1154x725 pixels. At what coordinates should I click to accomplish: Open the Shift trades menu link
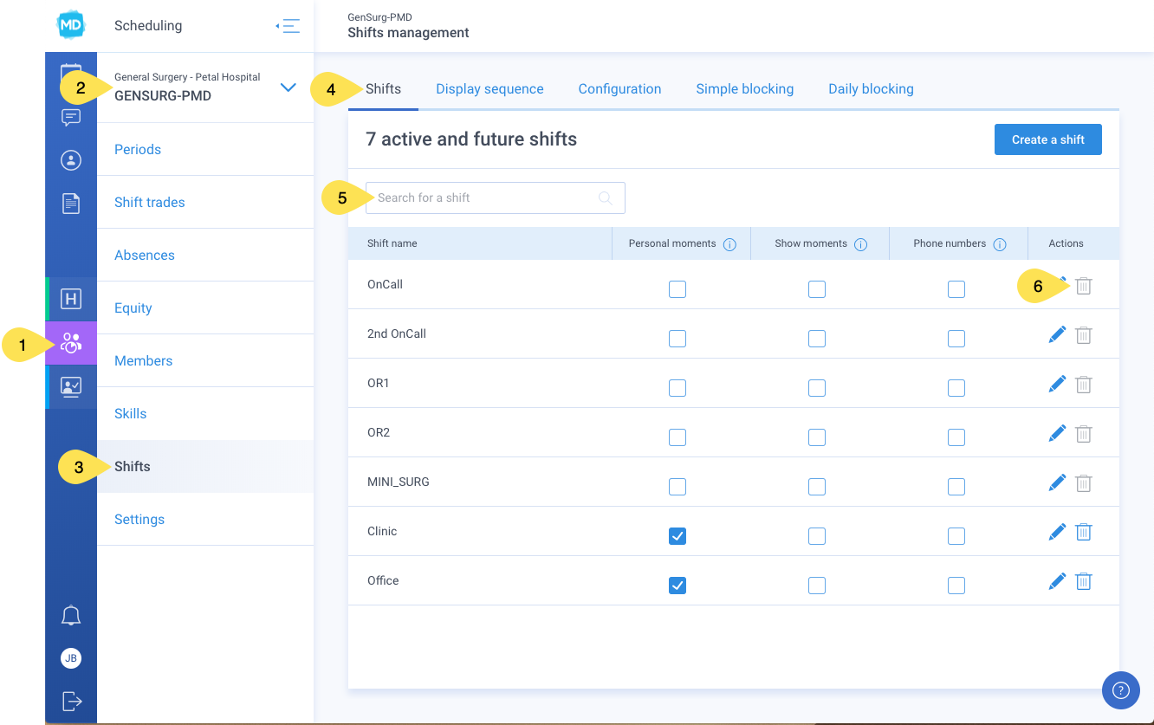pyautogui.click(x=150, y=202)
